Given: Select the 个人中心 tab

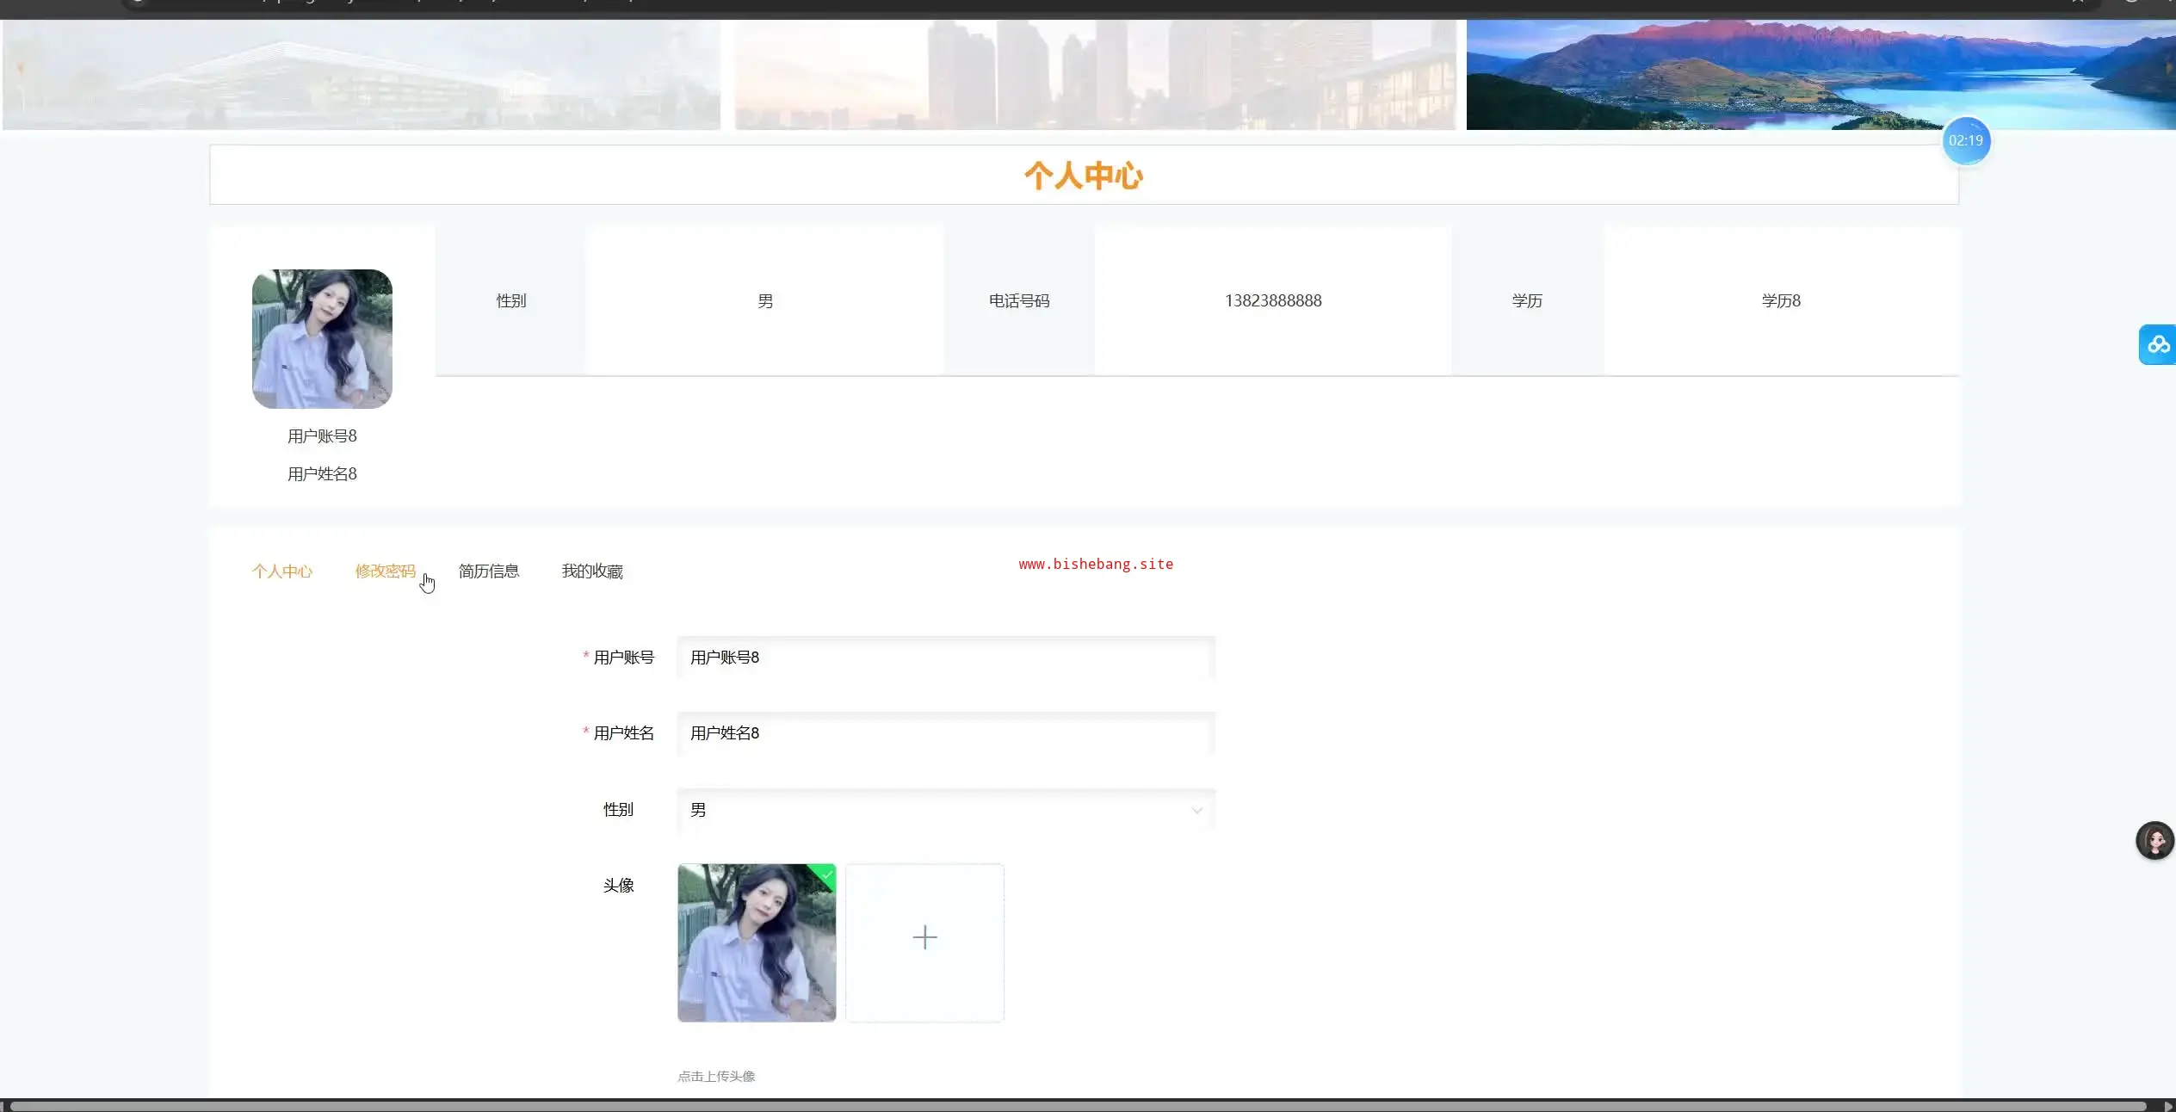Looking at the screenshot, I should [281, 571].
